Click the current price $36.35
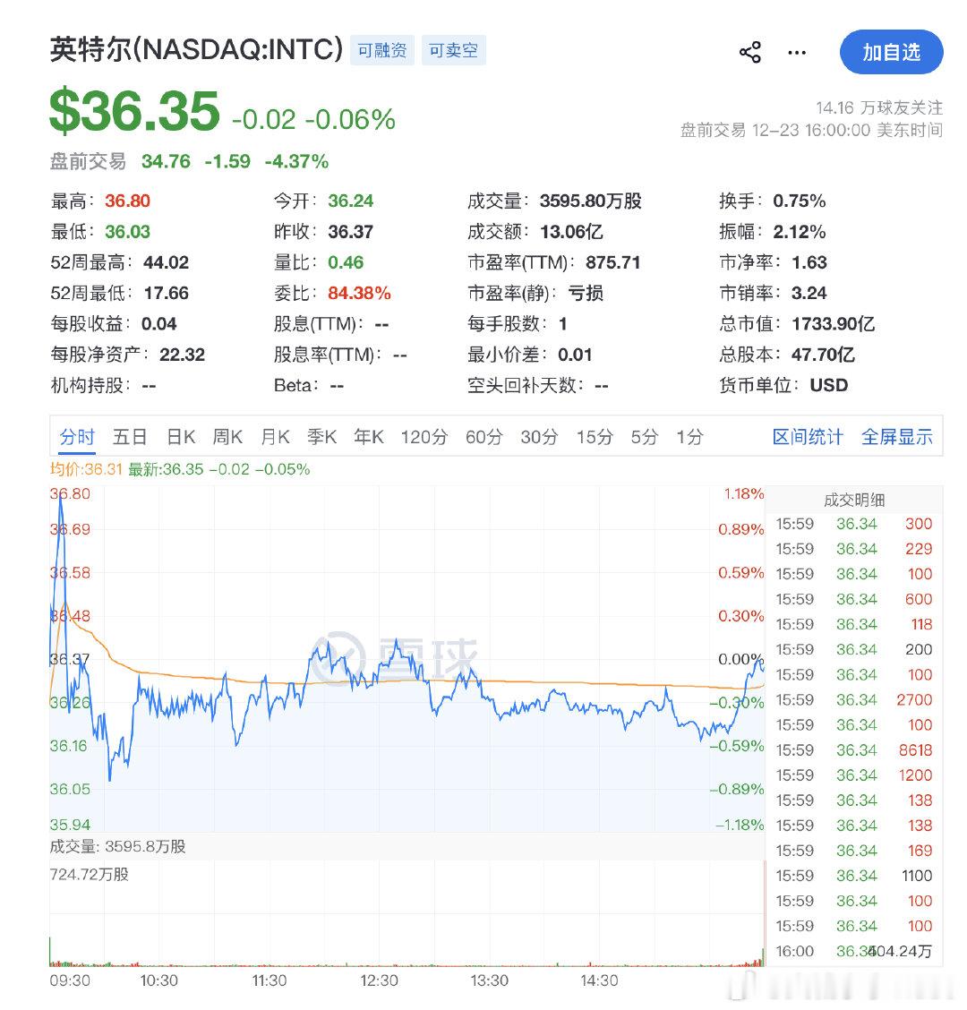Screen dimensions: 967x1010 (x=134, y=111)
